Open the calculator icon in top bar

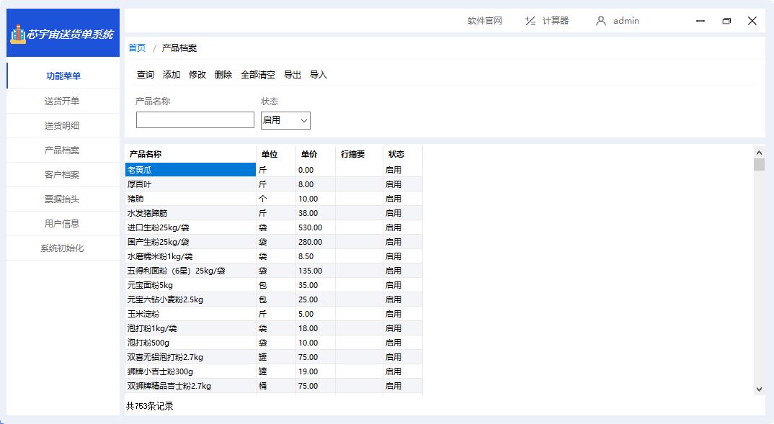[x=530, y=21]
